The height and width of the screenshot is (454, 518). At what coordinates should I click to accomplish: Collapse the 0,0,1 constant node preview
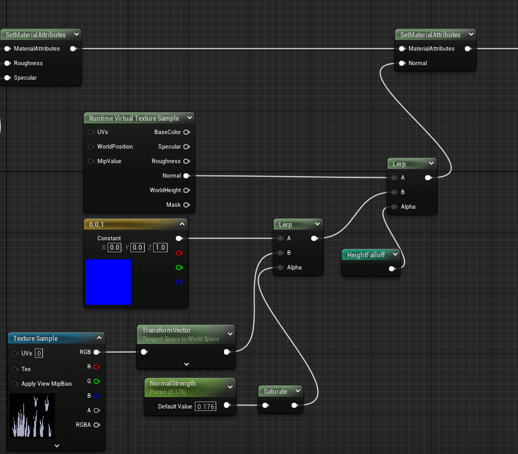click(x=182, y=224)
